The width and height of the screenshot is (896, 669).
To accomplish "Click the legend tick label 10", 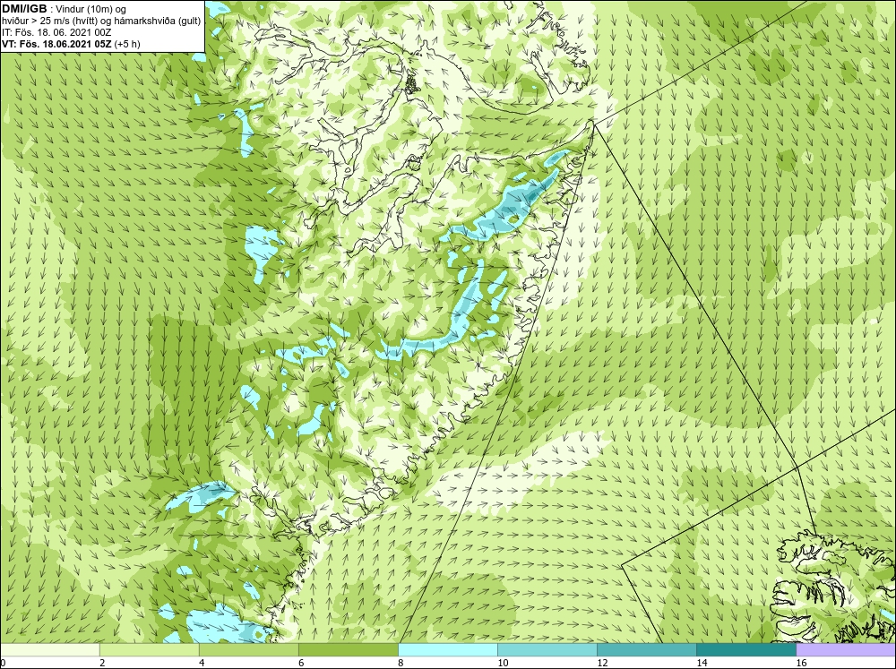I will click(503, 663).
